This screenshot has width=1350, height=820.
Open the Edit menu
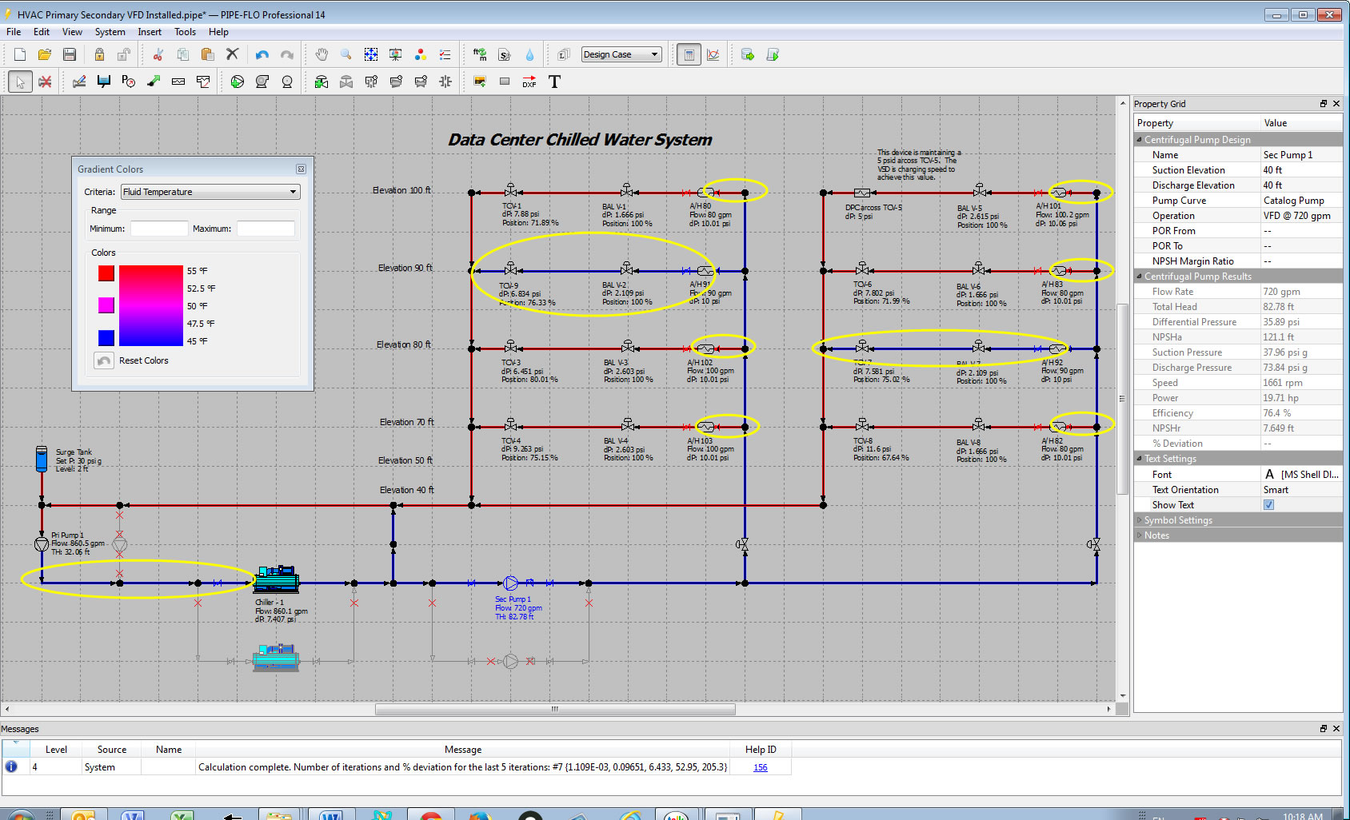42,32
